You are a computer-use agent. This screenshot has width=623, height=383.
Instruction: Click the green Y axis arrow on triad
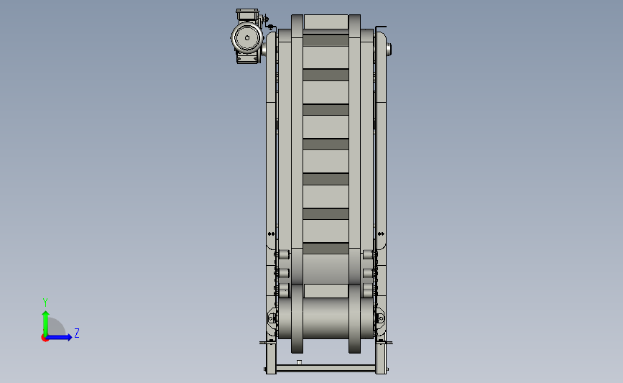[x=46, y=323]
